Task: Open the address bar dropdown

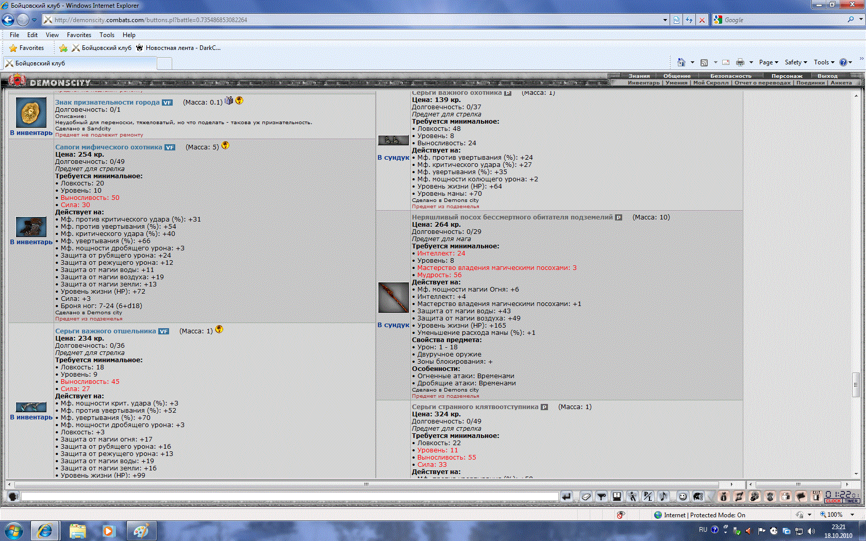Action: tap(665, 20)
